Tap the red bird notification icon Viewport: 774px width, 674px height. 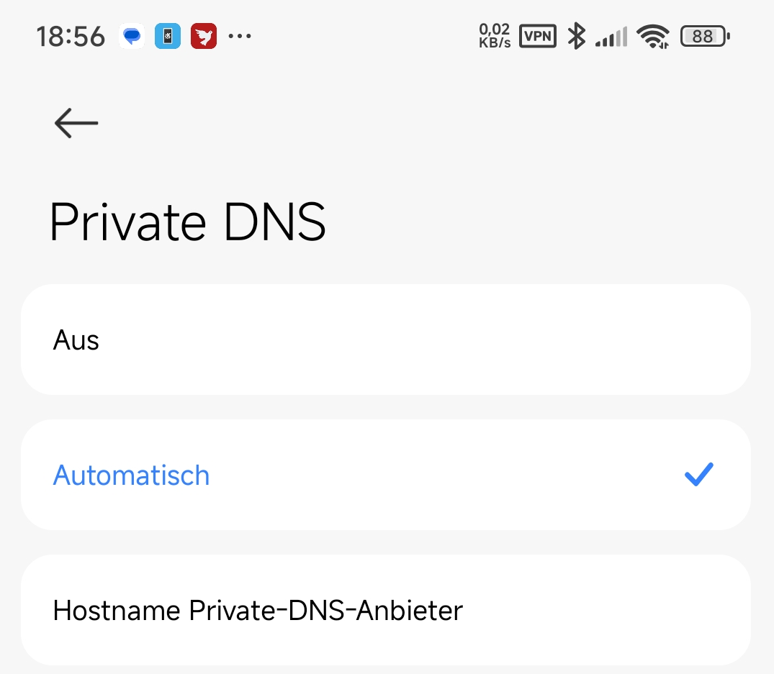[204, 36]
